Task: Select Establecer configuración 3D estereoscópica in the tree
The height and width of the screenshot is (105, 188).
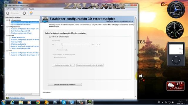Action: click(25, 22)
